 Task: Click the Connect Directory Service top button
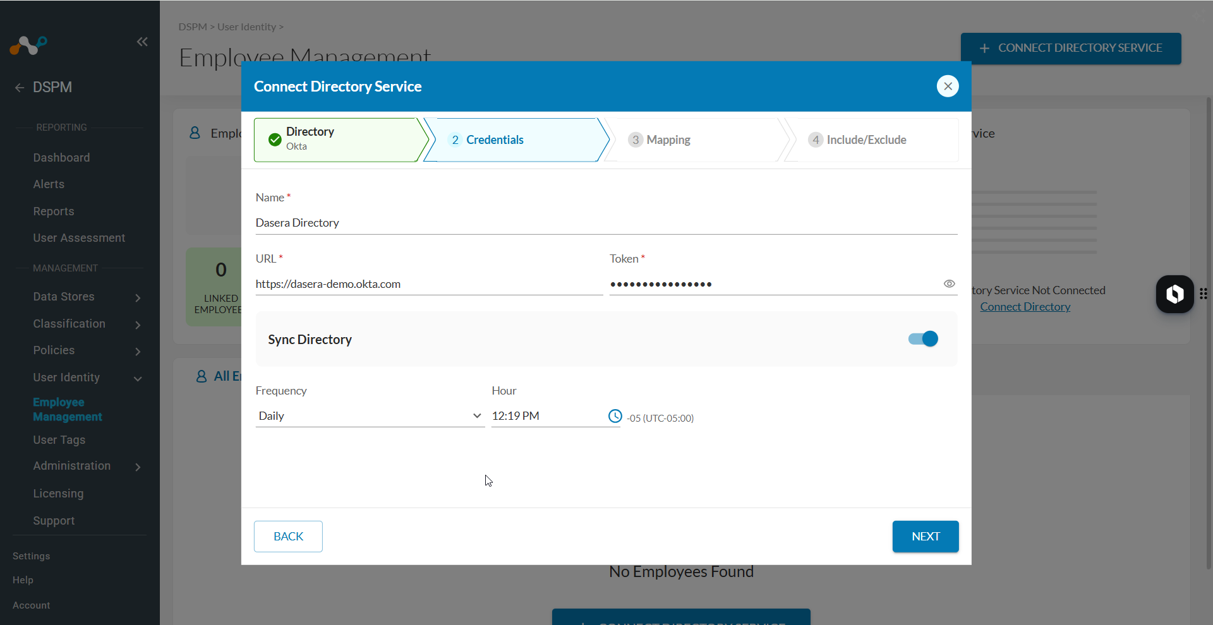click(1071, 48)
